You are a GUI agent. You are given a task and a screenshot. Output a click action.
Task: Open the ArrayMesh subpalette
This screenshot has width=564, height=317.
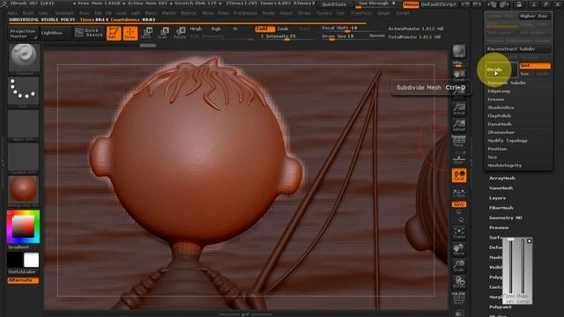click(x=502, y=178)
